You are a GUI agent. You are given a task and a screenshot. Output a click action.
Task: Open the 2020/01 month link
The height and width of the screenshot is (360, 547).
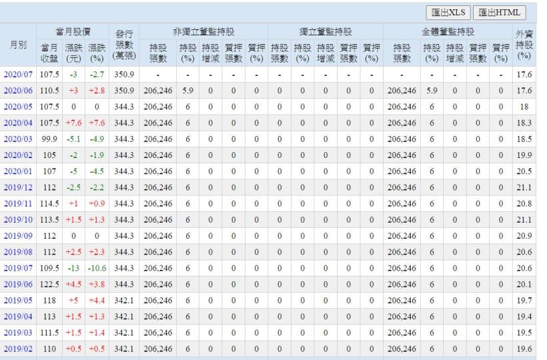(x=18, y=171)
